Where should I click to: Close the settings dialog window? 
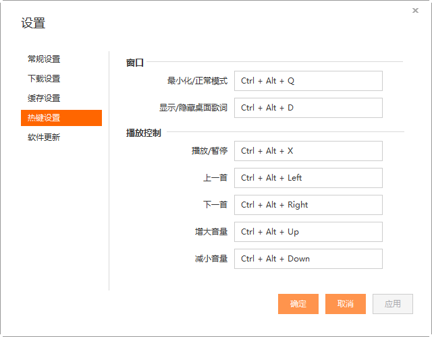click(414, 10)
